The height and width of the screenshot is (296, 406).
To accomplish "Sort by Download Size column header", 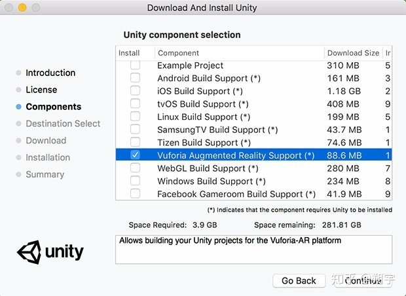I will [354, 53].
